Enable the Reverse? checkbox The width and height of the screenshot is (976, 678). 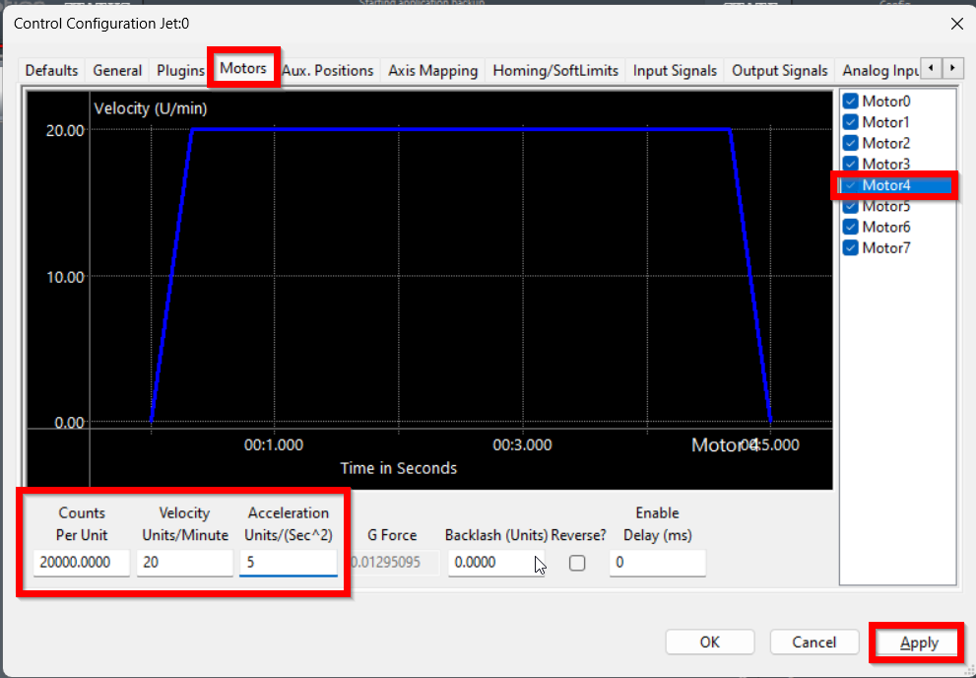tap(577, 563)
